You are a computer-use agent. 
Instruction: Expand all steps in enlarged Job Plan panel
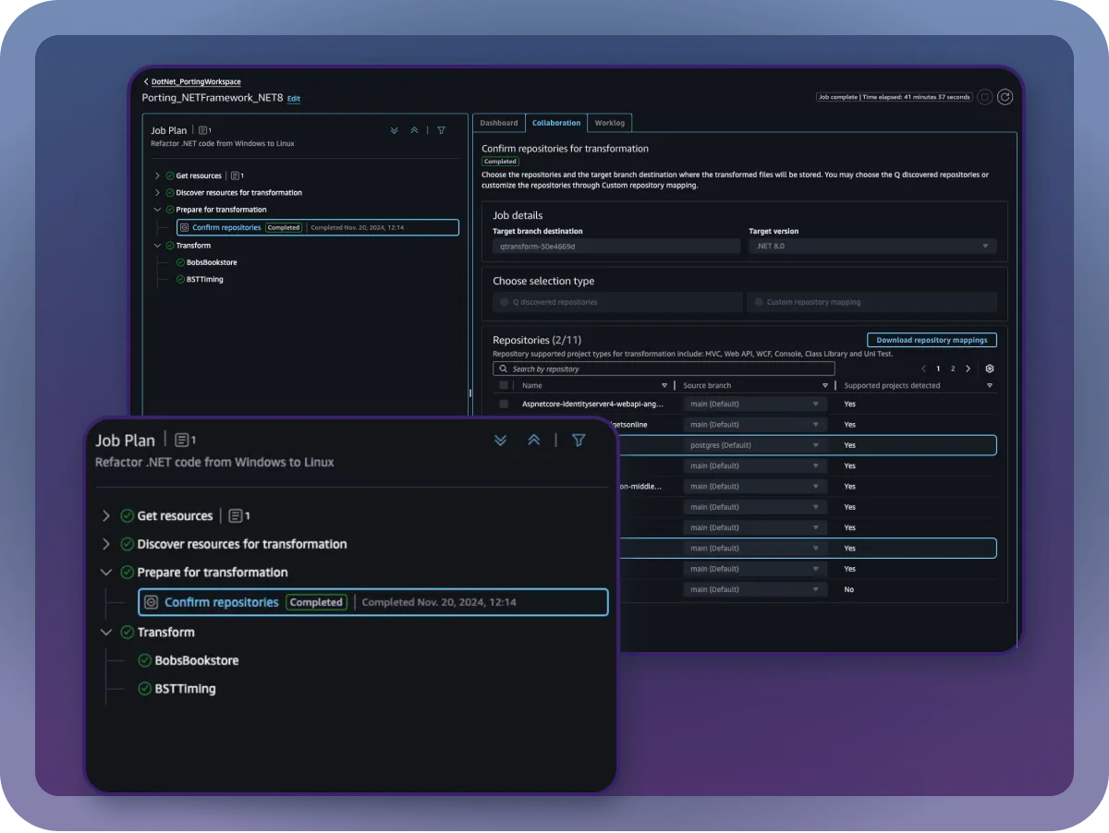pyautogui.click(x=501, y=441)
